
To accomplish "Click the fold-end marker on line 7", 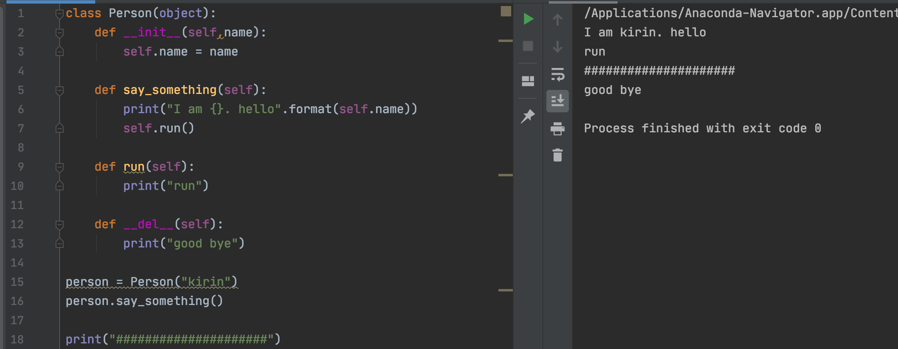I will point(60,128).
